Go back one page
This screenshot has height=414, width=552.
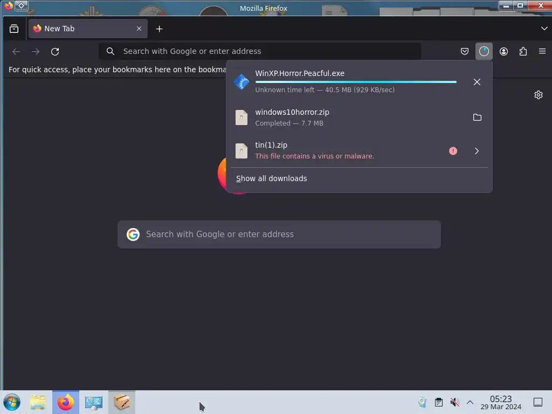[16, 51]
